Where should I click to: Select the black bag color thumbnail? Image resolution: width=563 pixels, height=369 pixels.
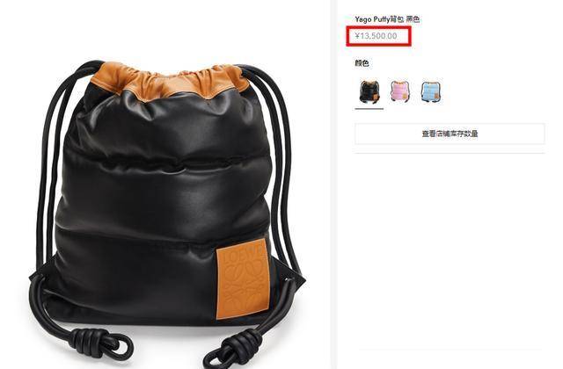369,92
